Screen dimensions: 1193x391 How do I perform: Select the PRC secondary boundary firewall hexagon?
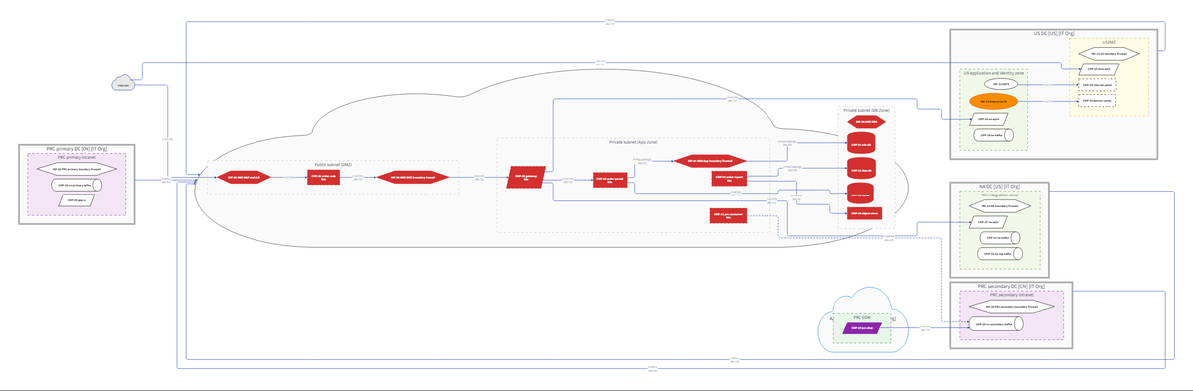(1011, 307)
